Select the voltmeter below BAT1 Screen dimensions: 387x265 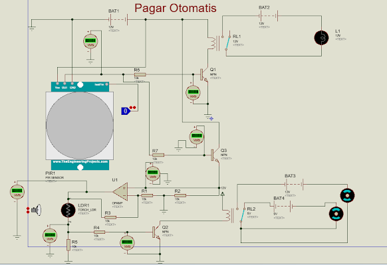90,41
